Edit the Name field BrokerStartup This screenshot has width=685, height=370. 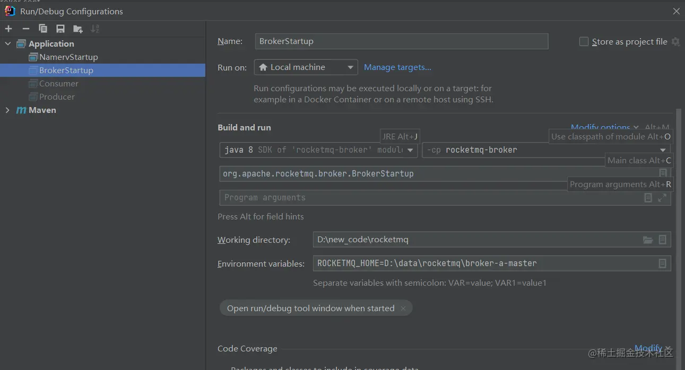pyautogui.click(x=401, y=41)
